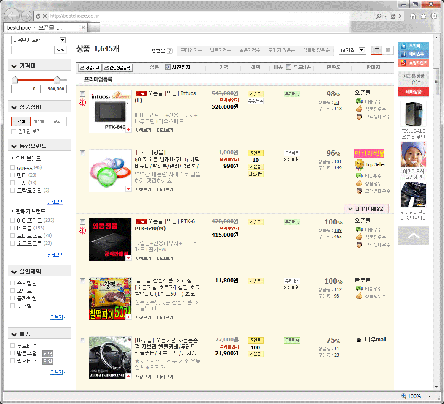444x404 pixels.
Task: Click plus icon on laundry basket image
Action: [x=128, y=189]
